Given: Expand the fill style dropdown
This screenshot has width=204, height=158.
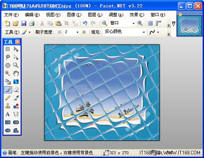Looking at the screenshot, I should (144, 32).
